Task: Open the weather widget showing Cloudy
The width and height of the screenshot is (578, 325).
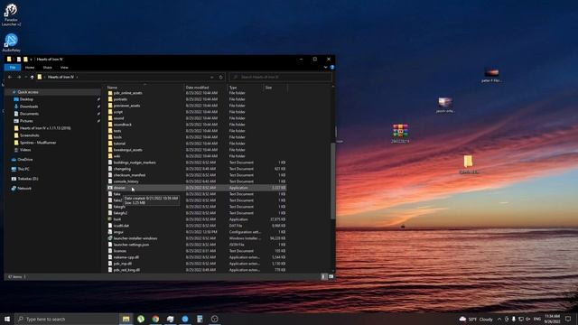Action: click(476, 319)
